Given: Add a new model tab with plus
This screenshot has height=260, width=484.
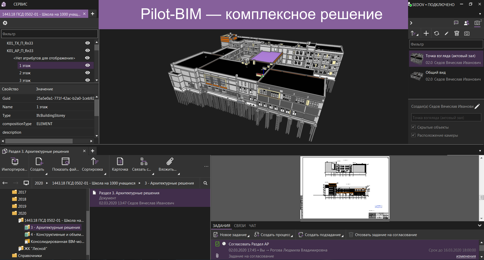Looking at the screenshot, I should click(93, 14).
